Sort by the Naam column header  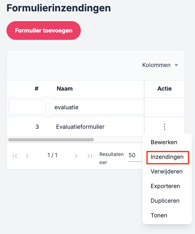[x=65, y=89]
